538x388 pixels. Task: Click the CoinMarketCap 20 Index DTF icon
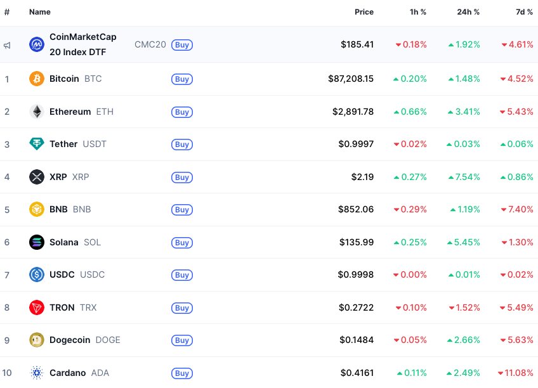[36, 45]
